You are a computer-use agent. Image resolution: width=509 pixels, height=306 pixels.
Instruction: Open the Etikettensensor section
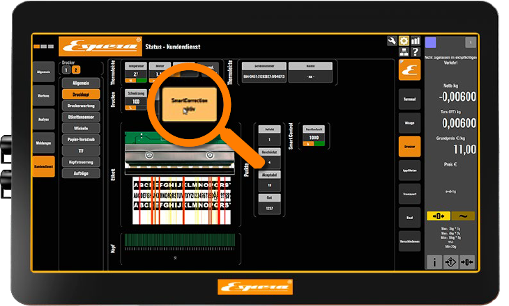point(81,118)
